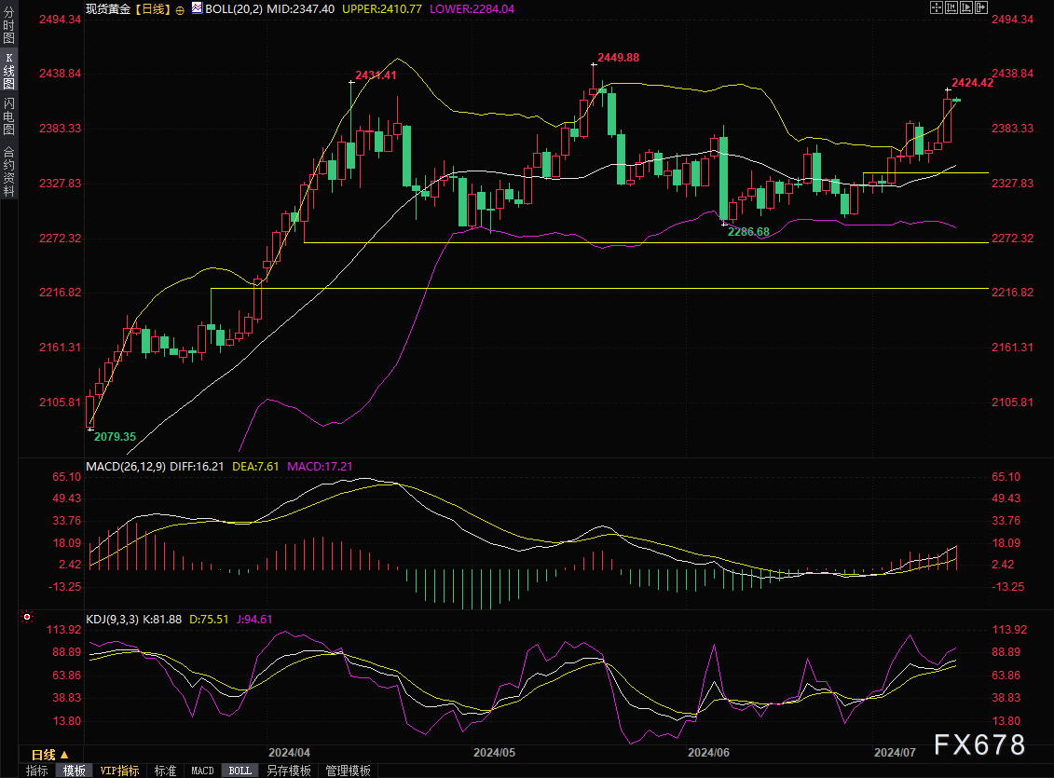Screen dimensions: 1054x778
Task: Click the BOLL indicator chart icon
Action: click(x=197, y=8)
